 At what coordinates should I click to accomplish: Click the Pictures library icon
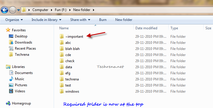(x=11, y=85)
